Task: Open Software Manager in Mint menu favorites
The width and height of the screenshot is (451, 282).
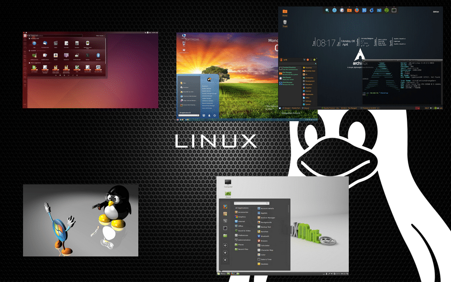Action: pyautogui.click(x=225, y=214)
